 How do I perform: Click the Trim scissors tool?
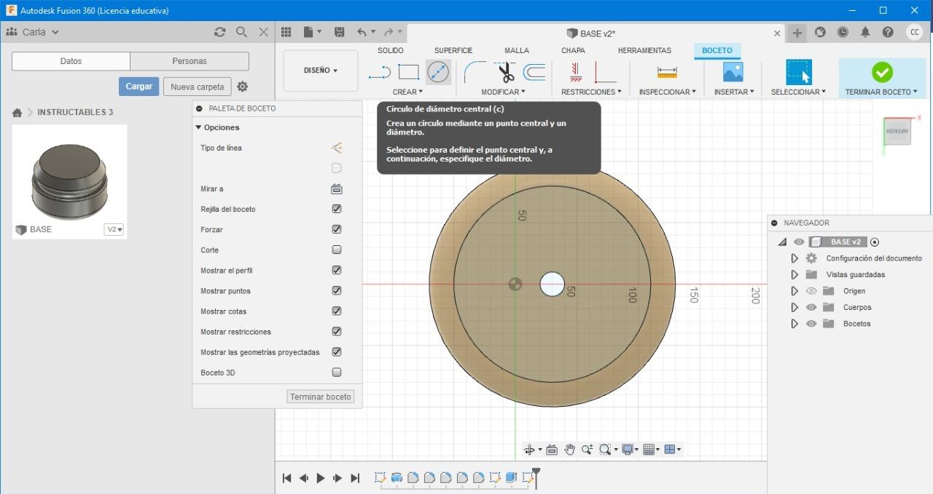(x=506, y=72)
